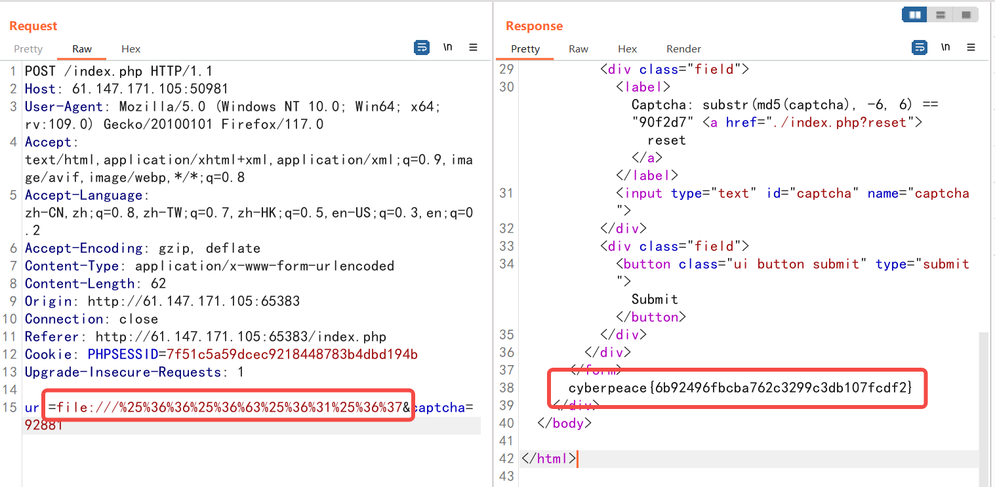Click the User-Agent header name

pyautogui.click(x=64, y=106)
